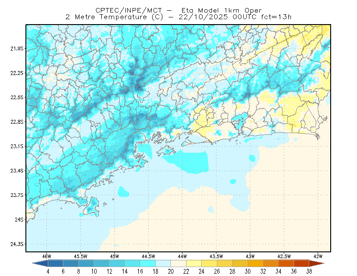Click the CPTEC/INPE/MCT title text
Image resolution: width=357 pixels, height=276 pixels.
tap(129, 10)
